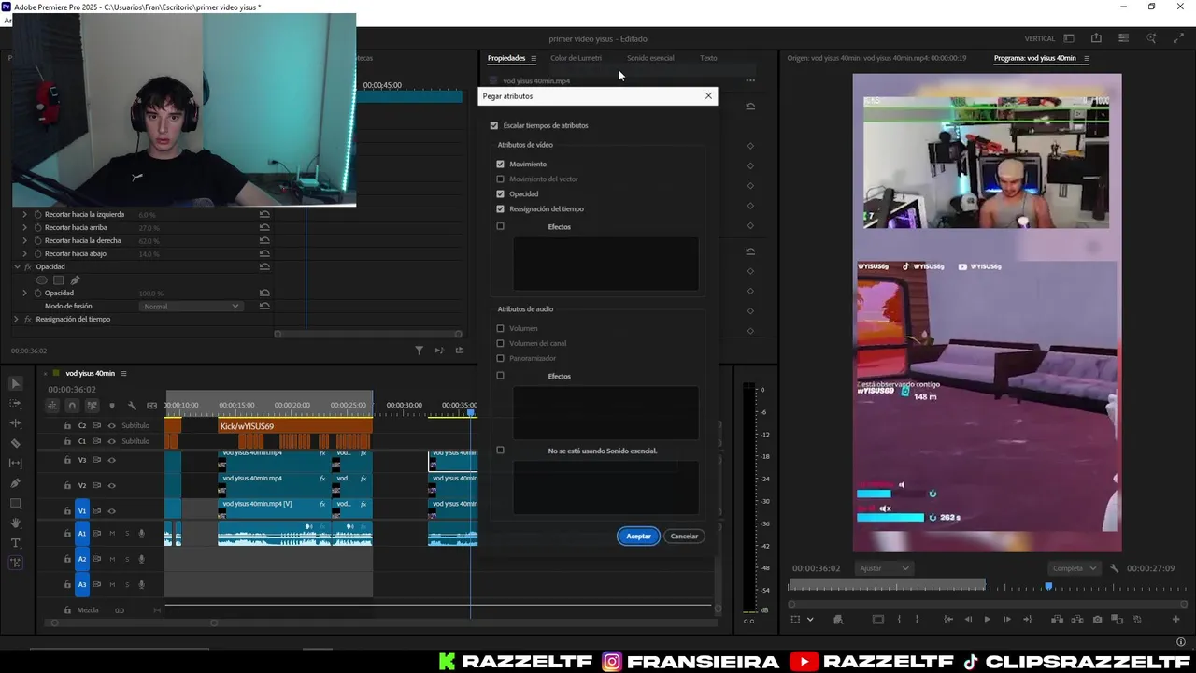Select the Kick/wYISUS69 subtitle clip
This screenshot has height=673, width=1196.
coord(294,426)
